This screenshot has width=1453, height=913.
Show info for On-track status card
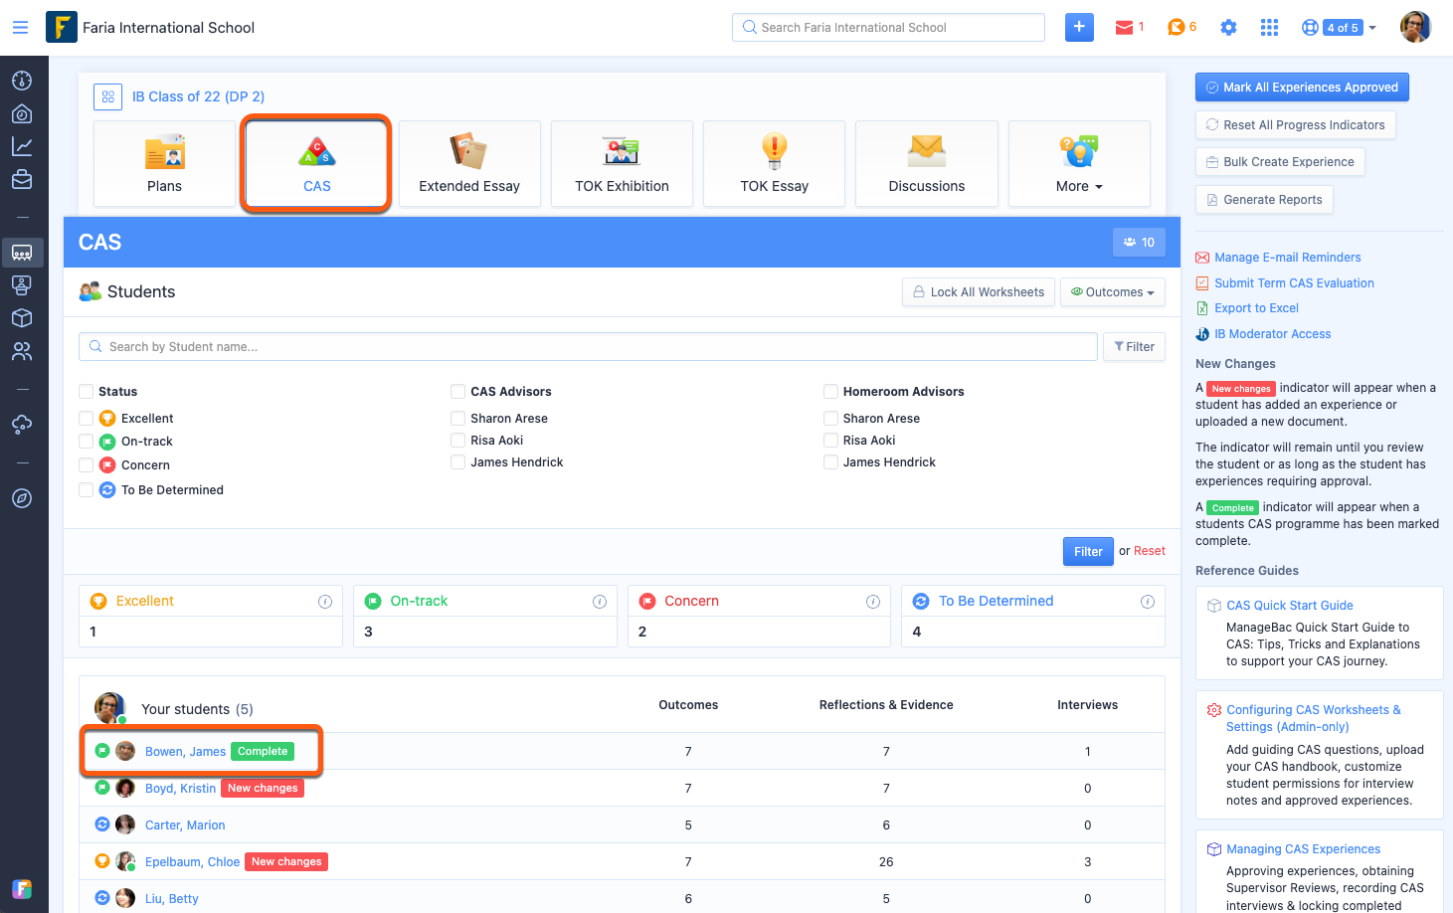point(600,602)
